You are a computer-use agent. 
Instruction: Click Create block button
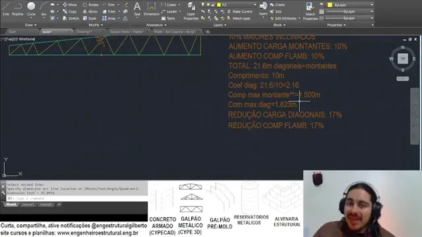tap(277, 5)
